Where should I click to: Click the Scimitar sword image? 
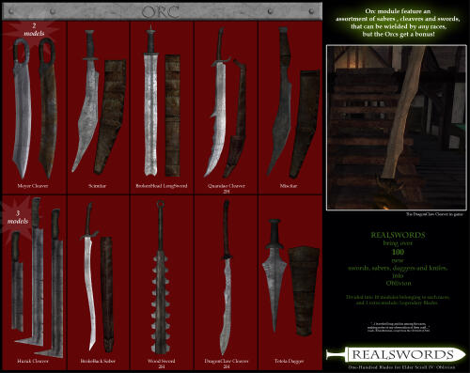pos(86,101)
